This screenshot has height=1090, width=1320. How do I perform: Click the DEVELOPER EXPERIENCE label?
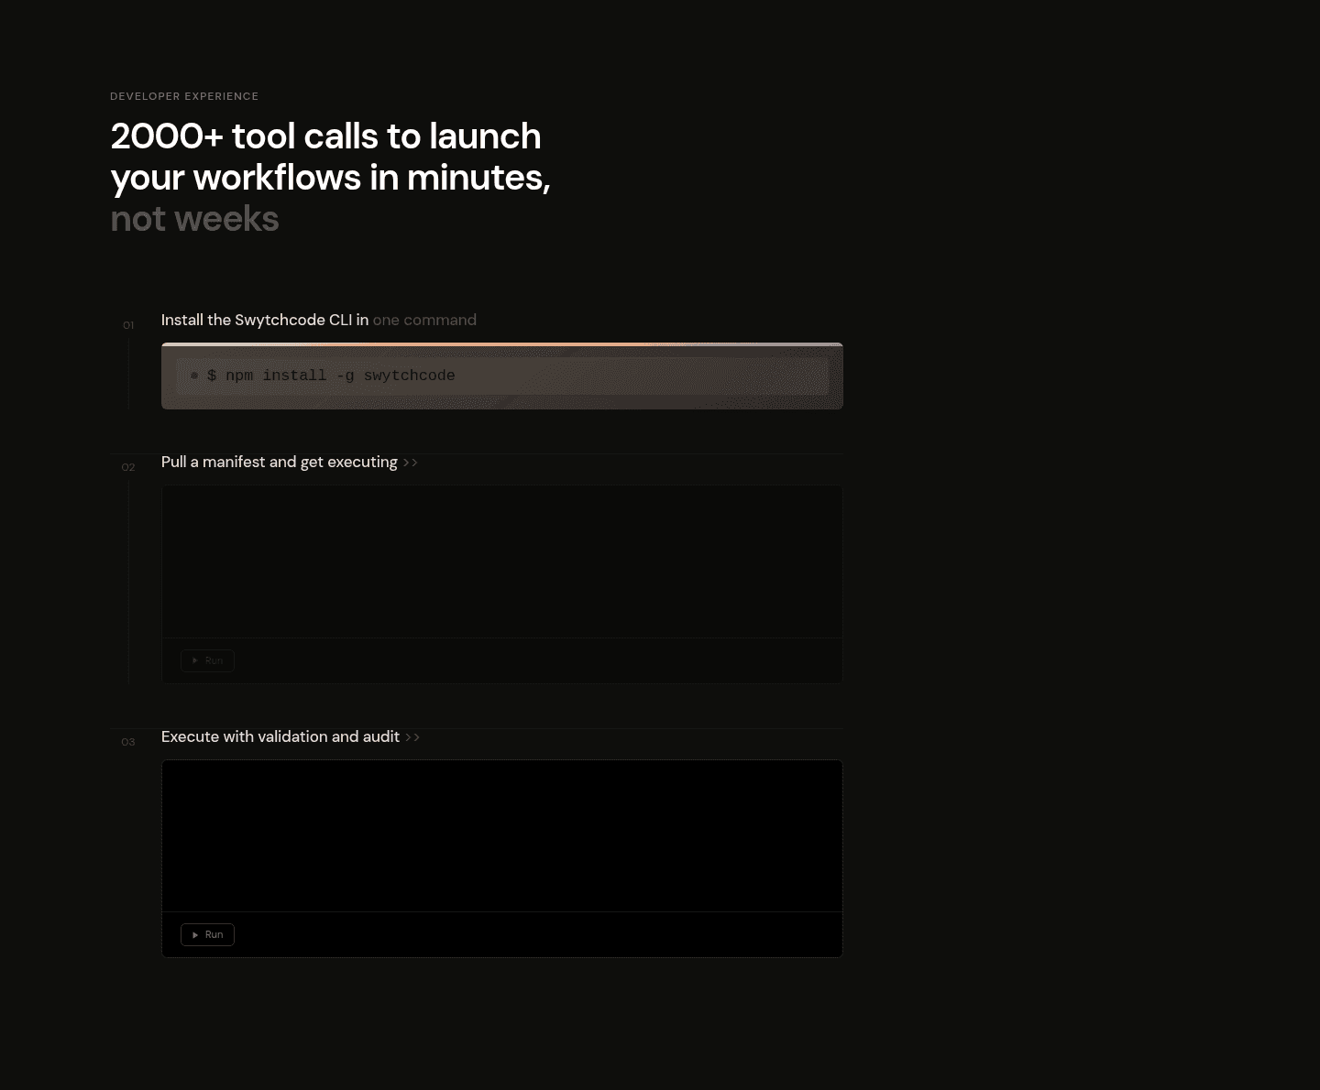coord(184,96)
